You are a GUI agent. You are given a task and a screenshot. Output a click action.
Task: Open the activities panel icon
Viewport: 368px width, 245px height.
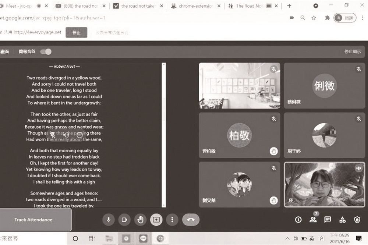click(342, 220)
